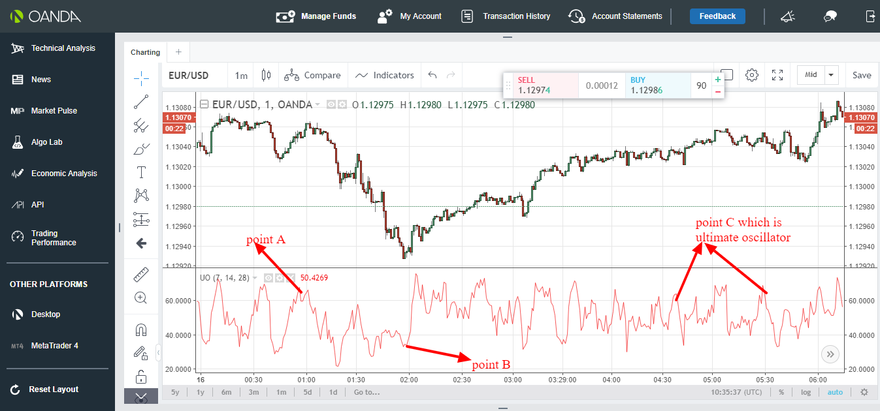Image resolution: width=880 pixels, height=411 pixels.
Task: Open the ruler measure tool
Action: [141, 274]
